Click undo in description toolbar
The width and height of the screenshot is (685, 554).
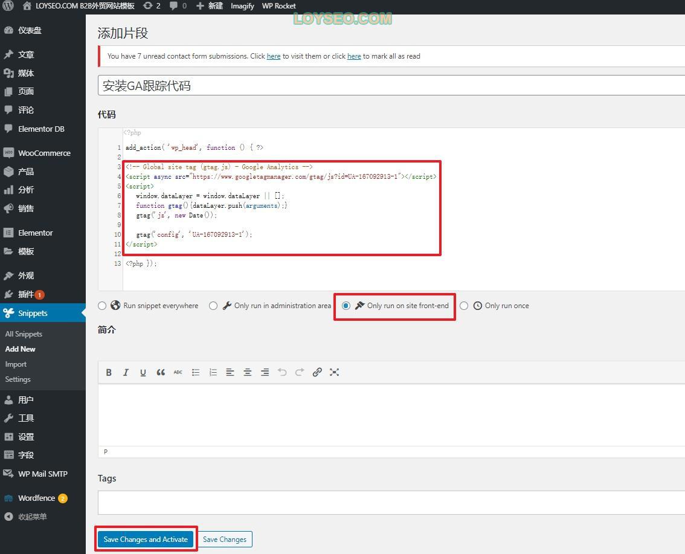click(x=282, y=372)
